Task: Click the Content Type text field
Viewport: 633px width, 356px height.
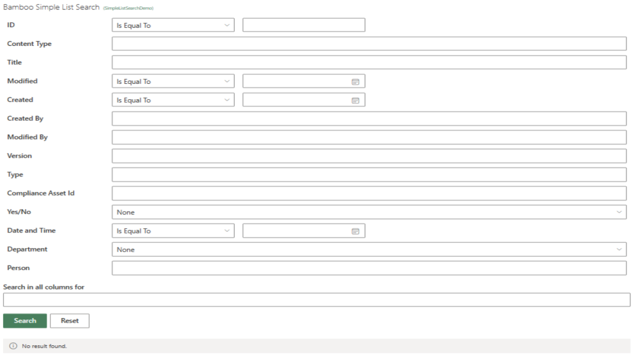Action: coord(369,44)
